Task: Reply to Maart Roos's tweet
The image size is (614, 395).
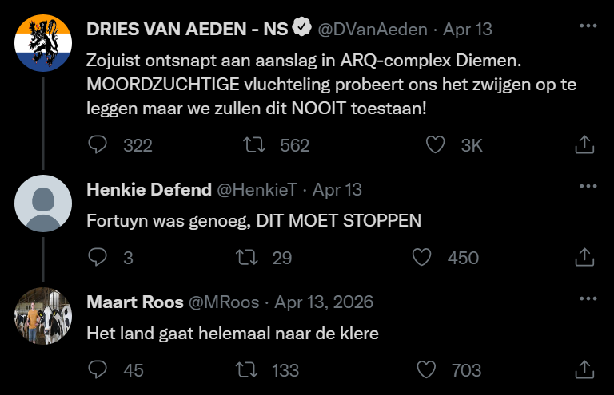Action: pos(98,369)
